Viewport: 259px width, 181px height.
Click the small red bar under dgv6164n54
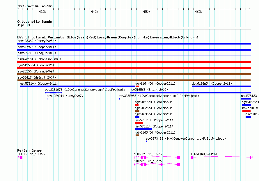(137, 86)
